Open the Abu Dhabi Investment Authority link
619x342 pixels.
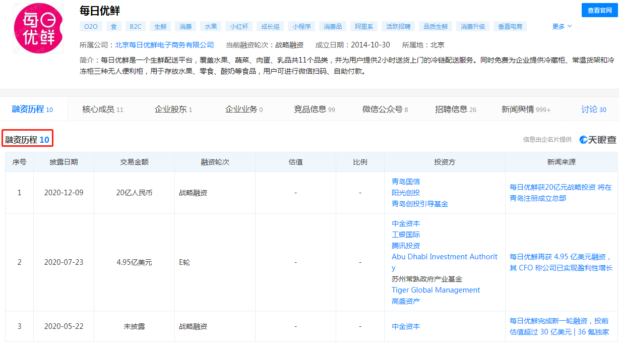445,262
